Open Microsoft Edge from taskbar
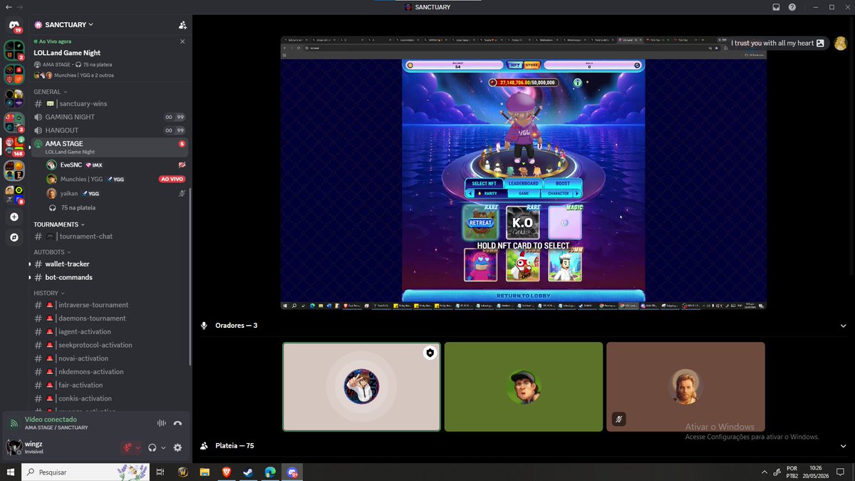This screenshot has width=855, height=481. click(271, 472)
